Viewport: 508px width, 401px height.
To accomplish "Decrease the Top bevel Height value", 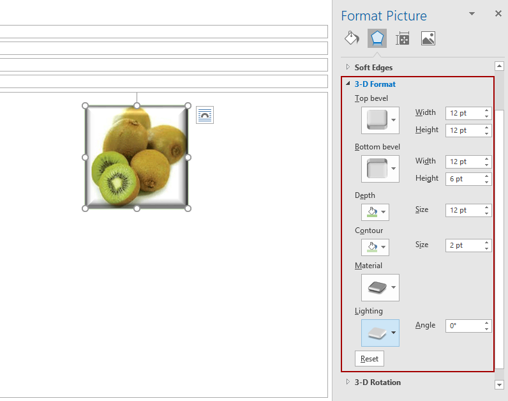I will (x=486, y=133).
